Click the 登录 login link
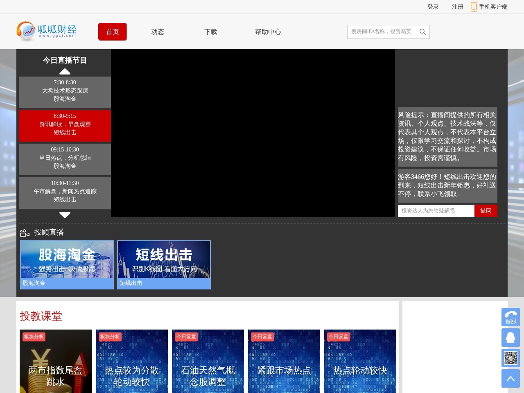This screenshot has height=393, width=524. point(432,7)
